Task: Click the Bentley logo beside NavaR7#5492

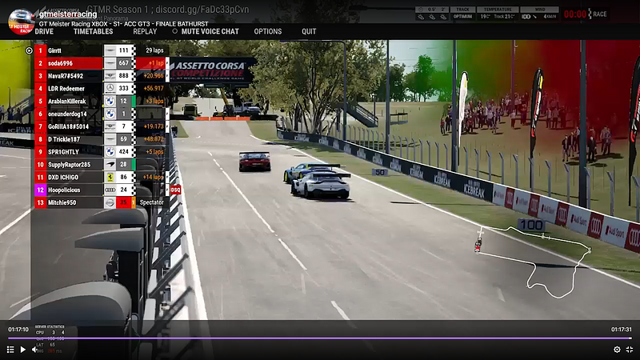Action: point(110,75)
